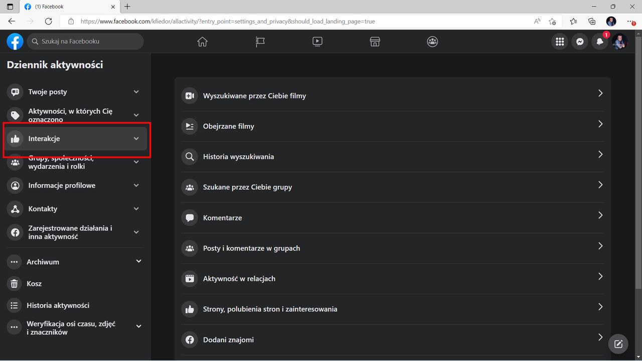Open Strony, polubienia stron i zainteresowania
642x361 pixels.
(392, 309)
